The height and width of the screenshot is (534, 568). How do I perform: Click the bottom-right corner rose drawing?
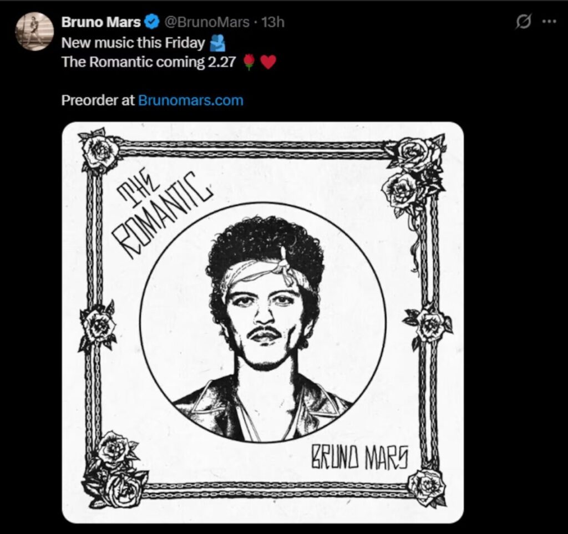[x=426, y=487]
